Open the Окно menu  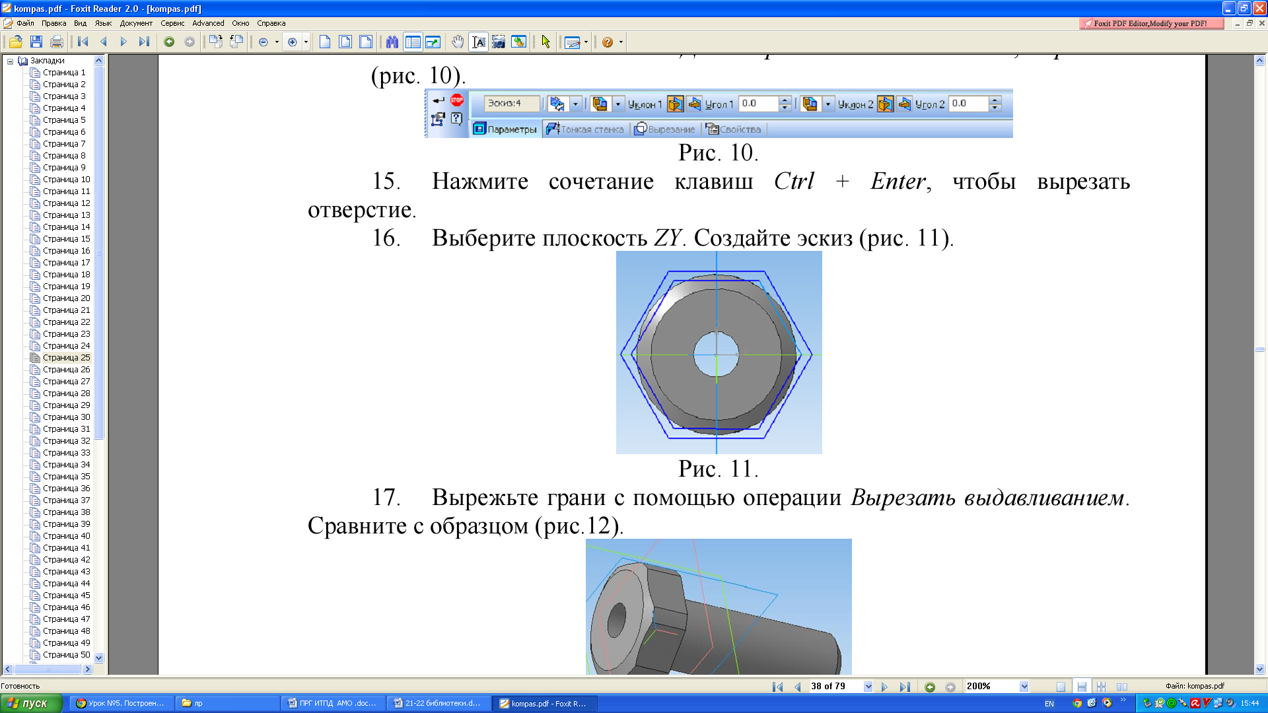[x=240, y=23]
